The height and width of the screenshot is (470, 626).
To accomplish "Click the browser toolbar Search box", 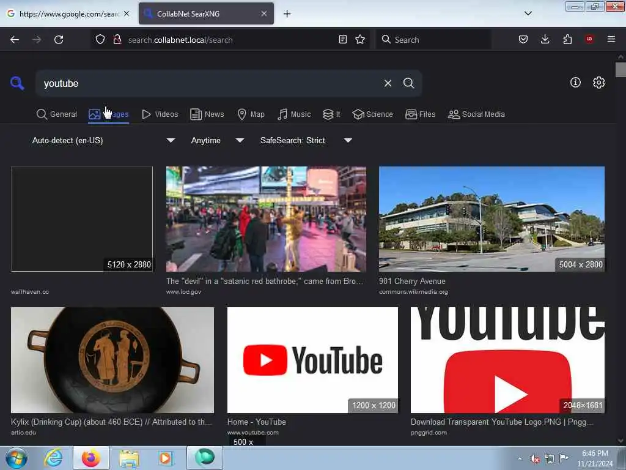I will tap(433, 40).
